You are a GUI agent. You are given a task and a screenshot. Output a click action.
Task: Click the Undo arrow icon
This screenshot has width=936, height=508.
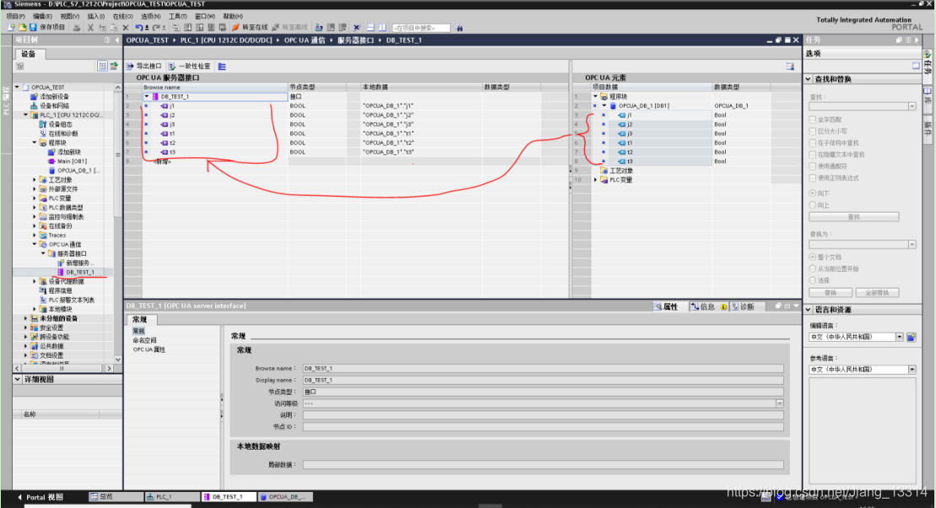coord(139,28)
